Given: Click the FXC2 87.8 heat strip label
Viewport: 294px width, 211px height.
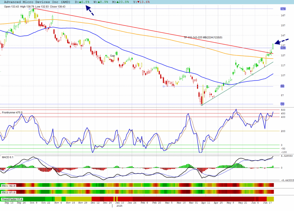Looking at the screenshot, I should [8, 192].
